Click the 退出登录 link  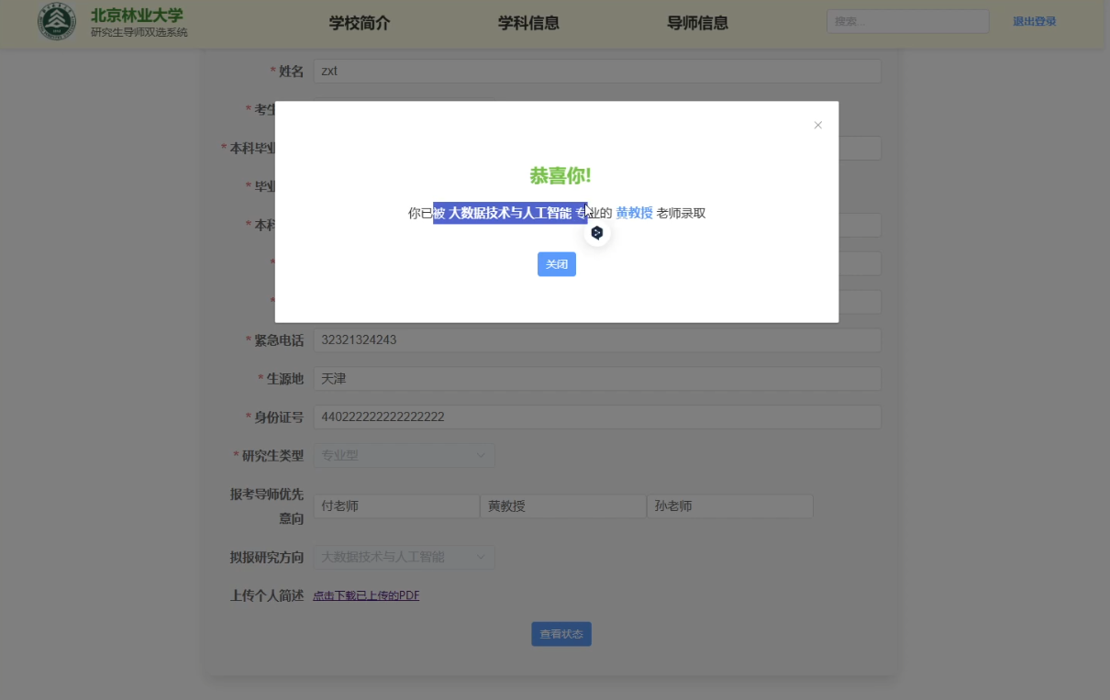click(x=1037, y=20)
